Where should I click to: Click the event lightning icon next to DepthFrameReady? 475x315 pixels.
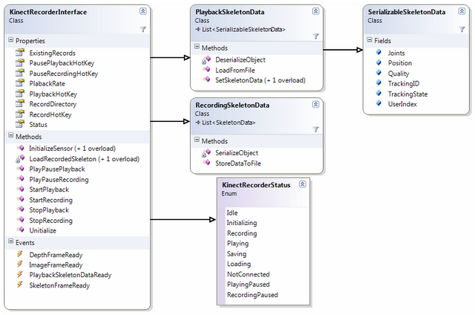20,254
